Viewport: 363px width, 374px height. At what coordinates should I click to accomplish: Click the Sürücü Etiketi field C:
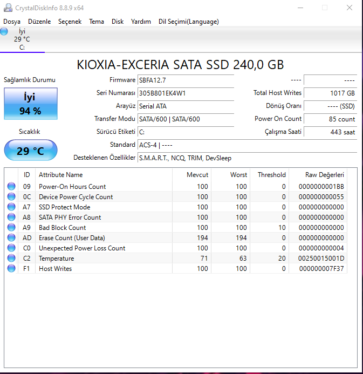click(x=186, y=132)
